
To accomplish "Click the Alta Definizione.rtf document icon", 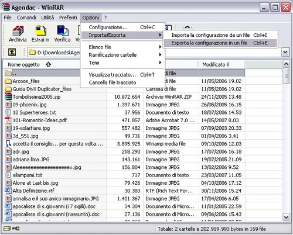I will 8,191.
